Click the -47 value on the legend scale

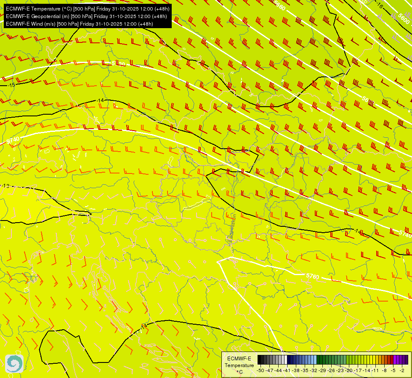[x=269, y=370]
